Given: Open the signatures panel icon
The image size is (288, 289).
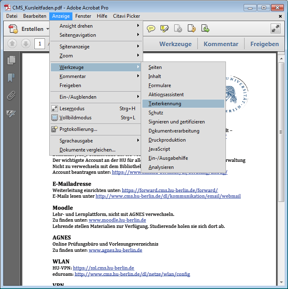Looking at the screenshot, I should point(11,114).
